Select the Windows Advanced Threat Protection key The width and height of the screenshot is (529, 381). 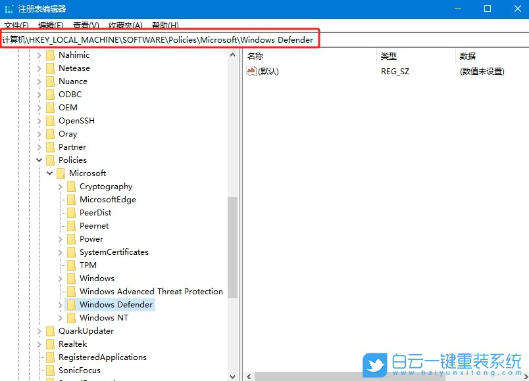(x=151, y=291)
